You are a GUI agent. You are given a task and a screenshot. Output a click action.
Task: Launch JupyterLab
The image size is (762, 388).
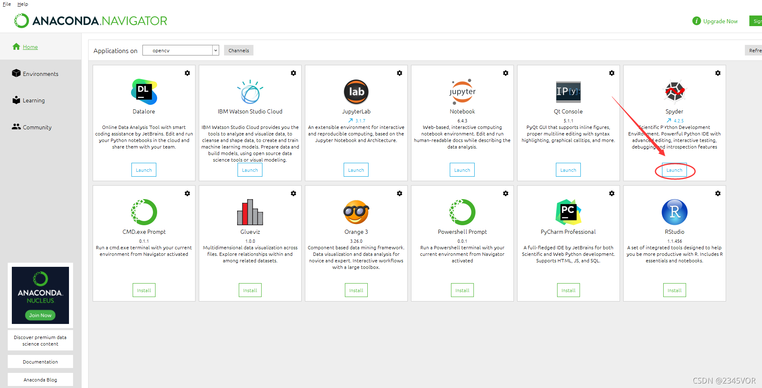coord(356,170)
